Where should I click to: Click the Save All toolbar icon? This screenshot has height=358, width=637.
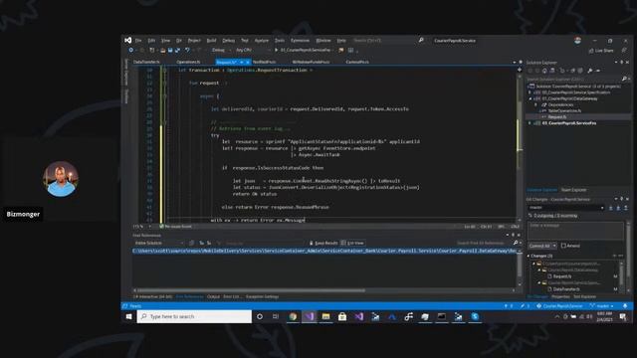177,50
